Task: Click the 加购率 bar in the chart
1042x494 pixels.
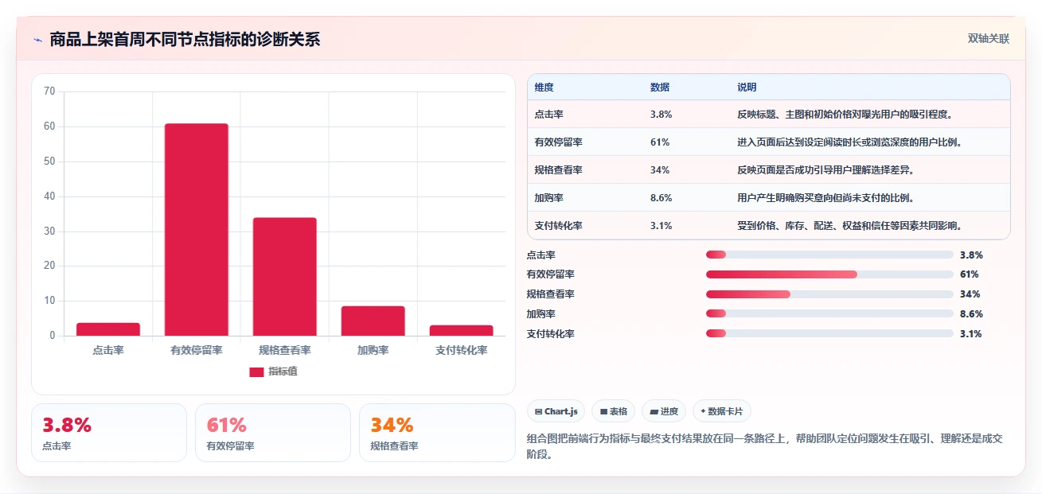Action: 373,321
